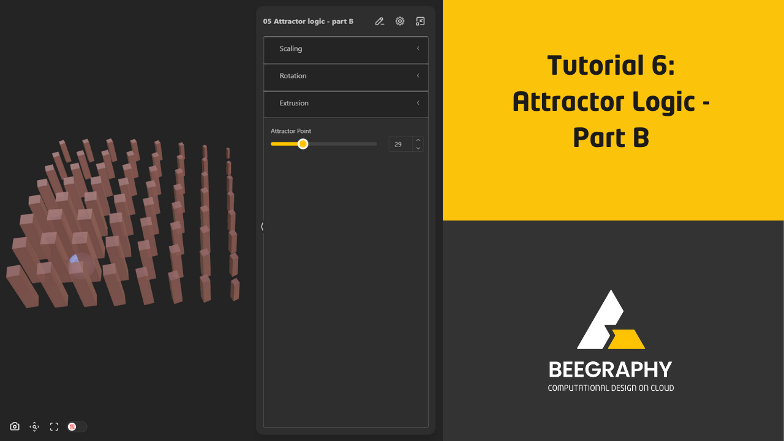Expand the Extrusion section

pyautogui.click(x=418, y=103)
